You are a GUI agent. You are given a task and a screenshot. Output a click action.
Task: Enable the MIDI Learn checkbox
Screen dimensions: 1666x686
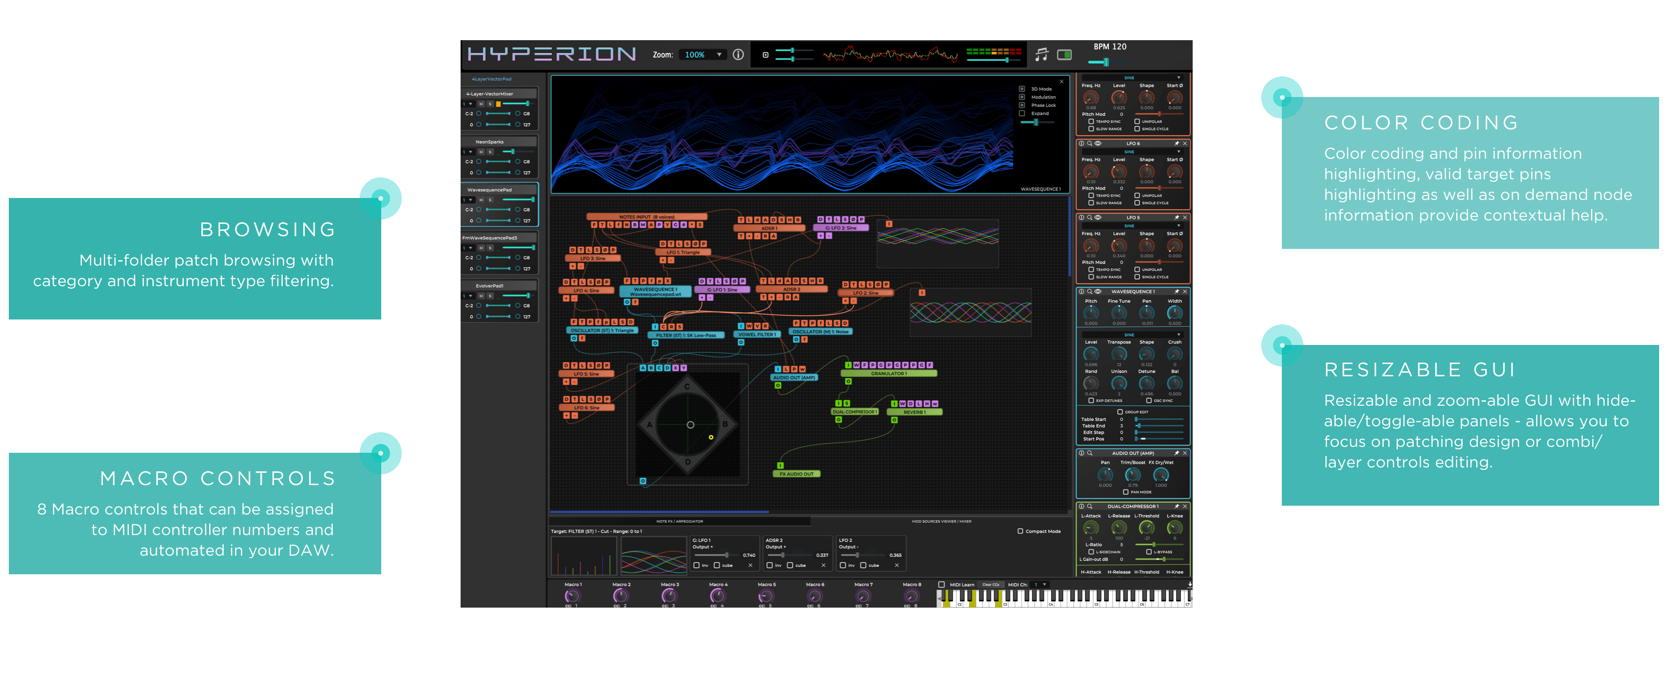[942, 585]
